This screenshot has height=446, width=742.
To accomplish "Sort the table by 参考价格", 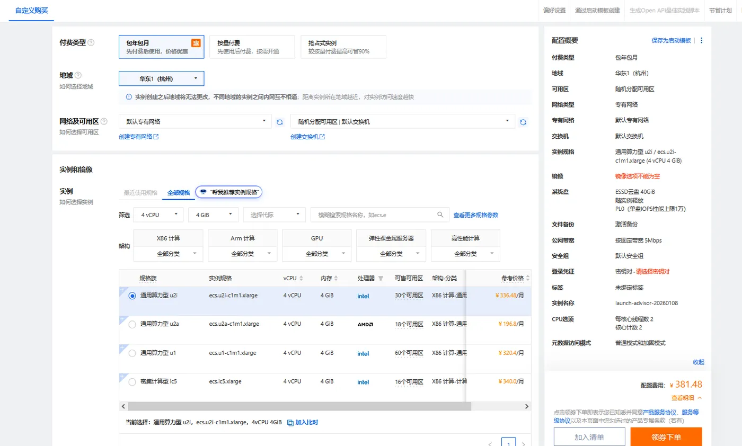I will [527, 278].
